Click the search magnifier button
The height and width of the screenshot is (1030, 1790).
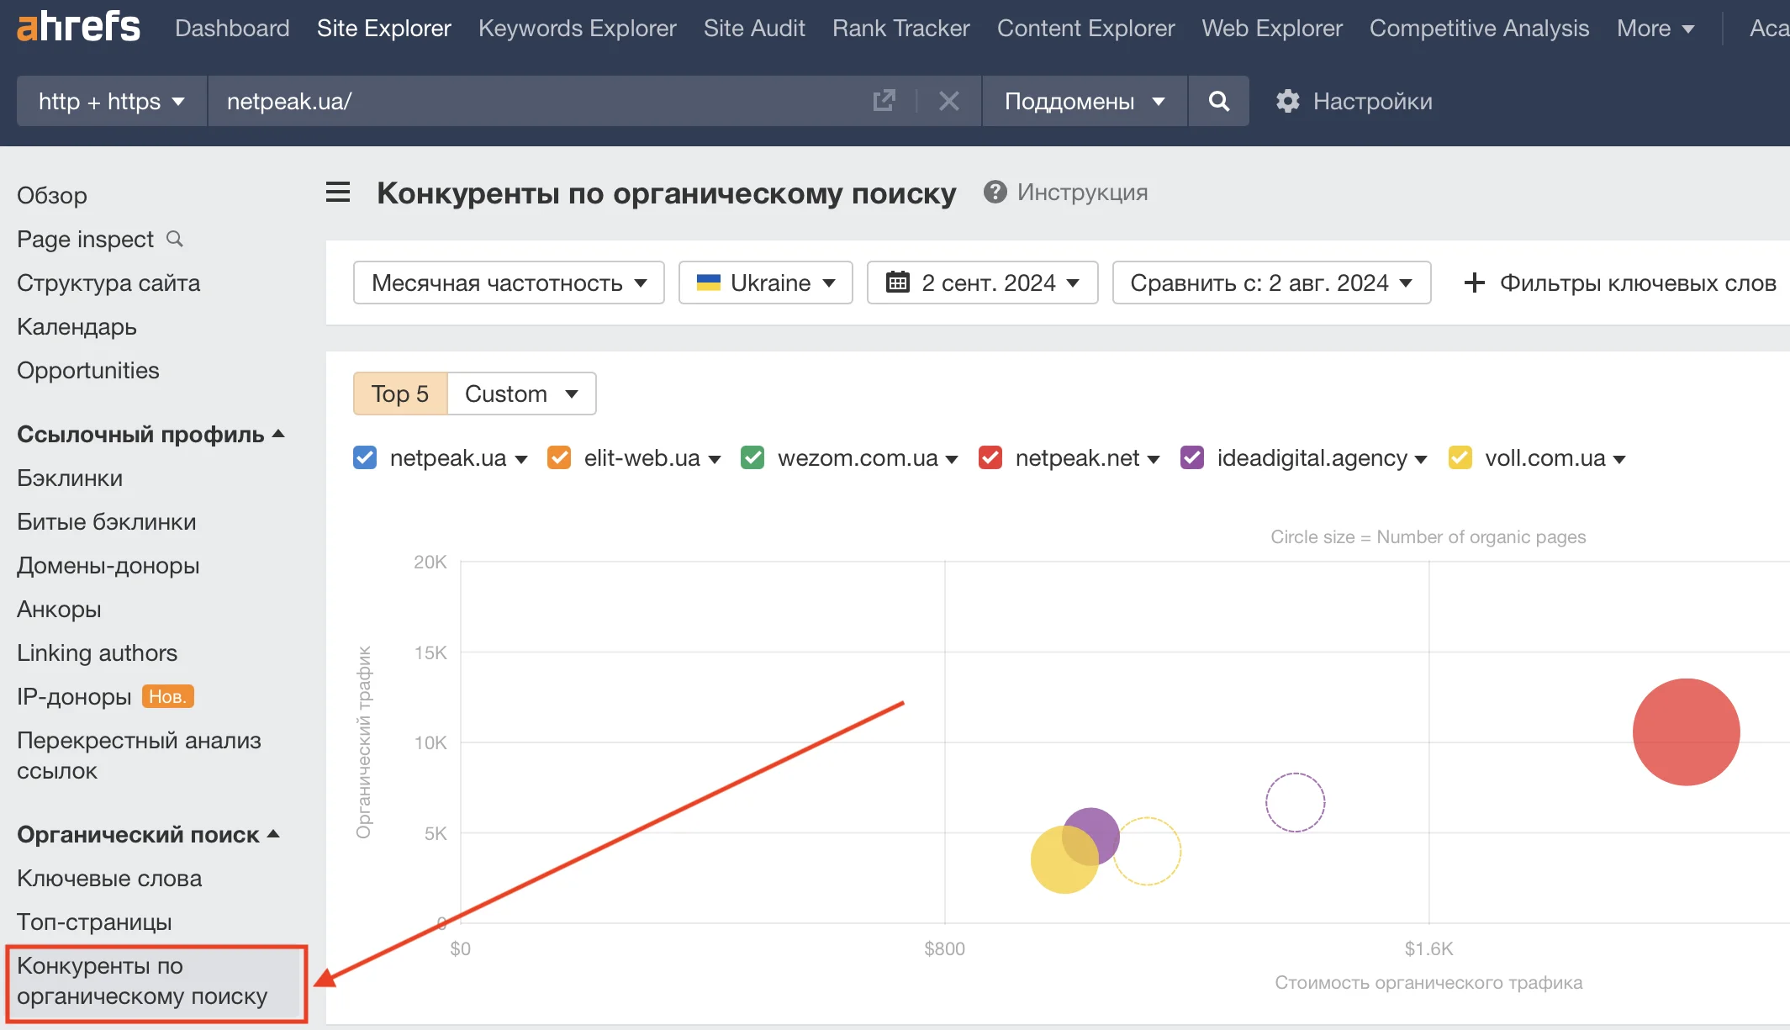[1218, 101]
